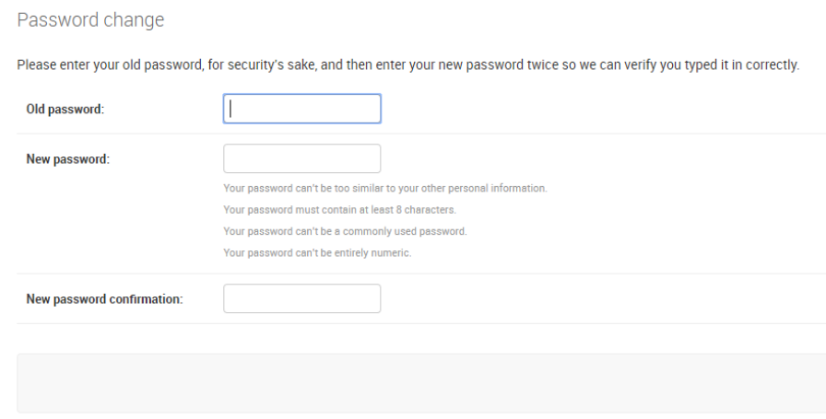Focus the New password text box
This screenshot has width=826, height=419.
pyautogui.click(x=301, y=158)
